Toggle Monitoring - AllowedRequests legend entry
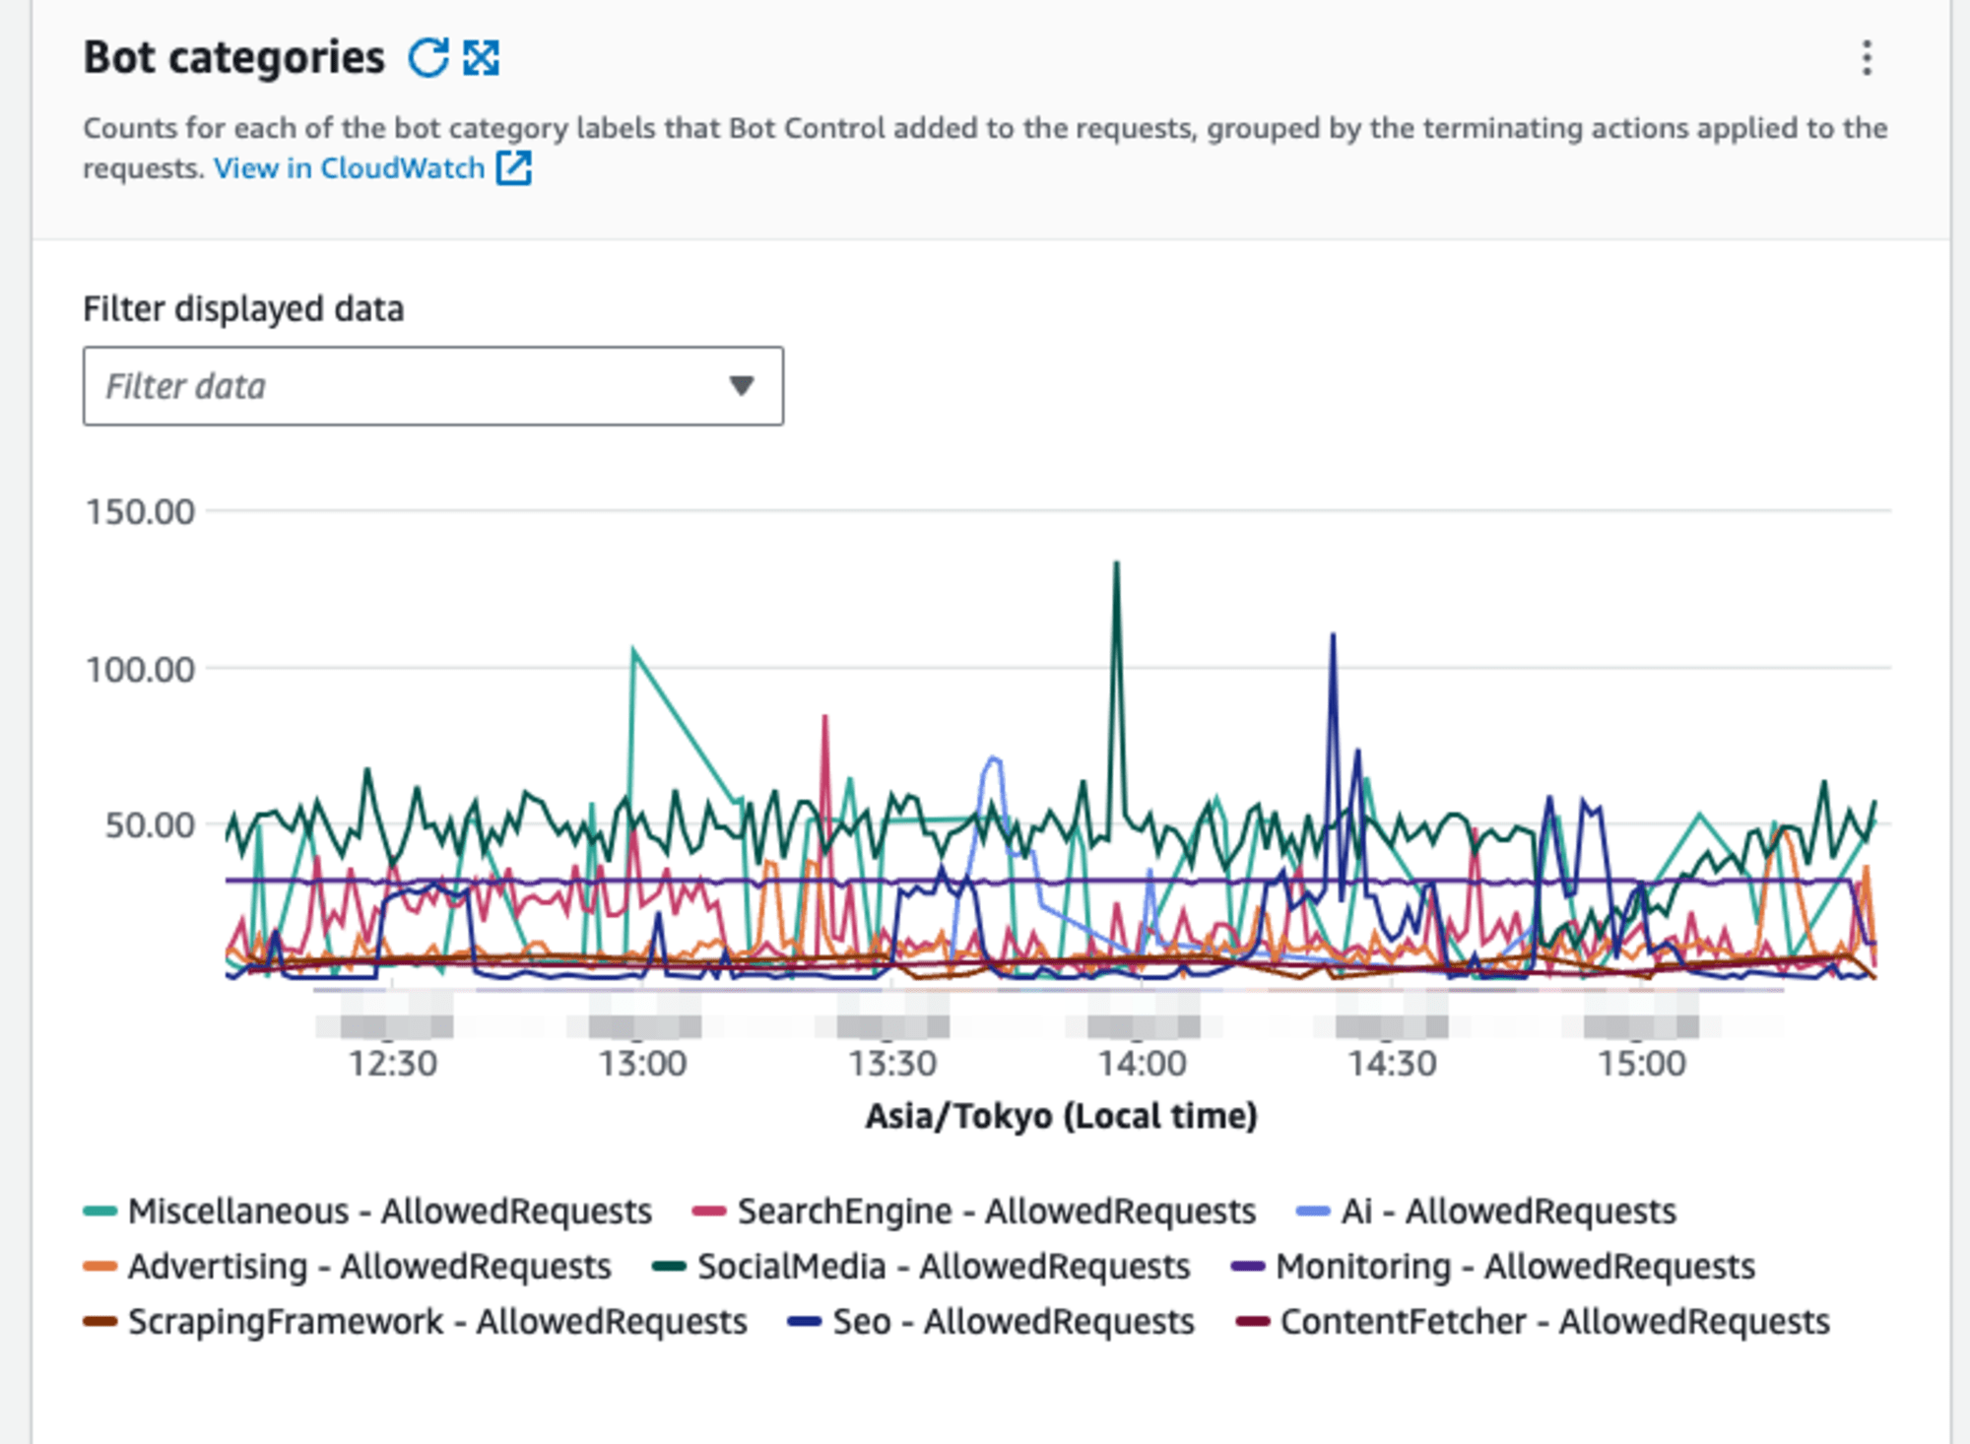 click(1493, 1266)
